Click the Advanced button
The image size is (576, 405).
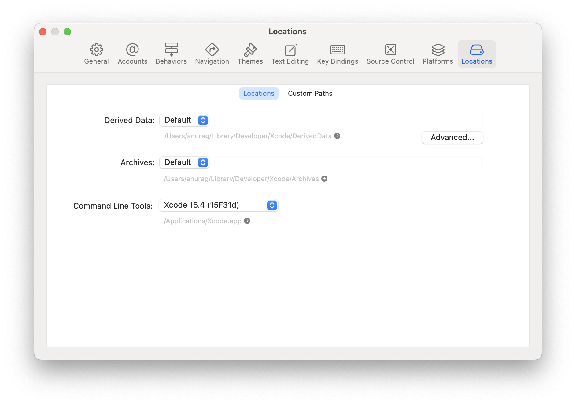pos(452,137)
